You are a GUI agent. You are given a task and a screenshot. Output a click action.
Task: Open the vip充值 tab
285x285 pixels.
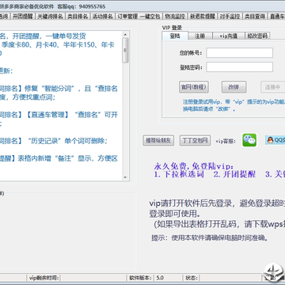[x=229, y=36]
